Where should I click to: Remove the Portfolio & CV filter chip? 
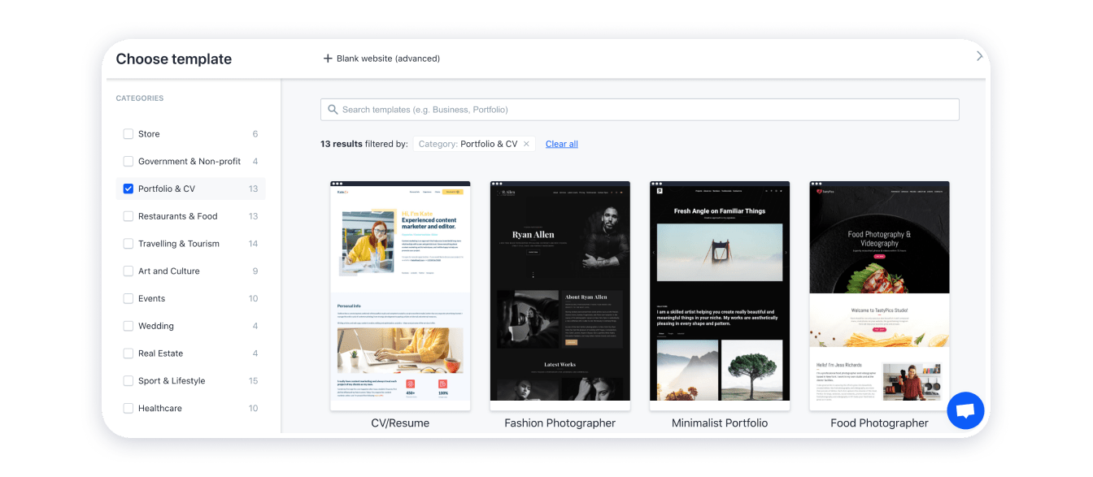click(x=526, y=143)
